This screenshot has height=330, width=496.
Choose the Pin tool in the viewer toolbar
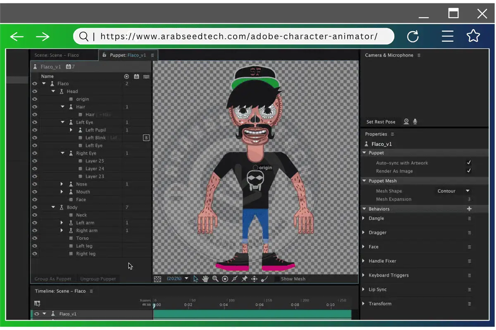245,279
